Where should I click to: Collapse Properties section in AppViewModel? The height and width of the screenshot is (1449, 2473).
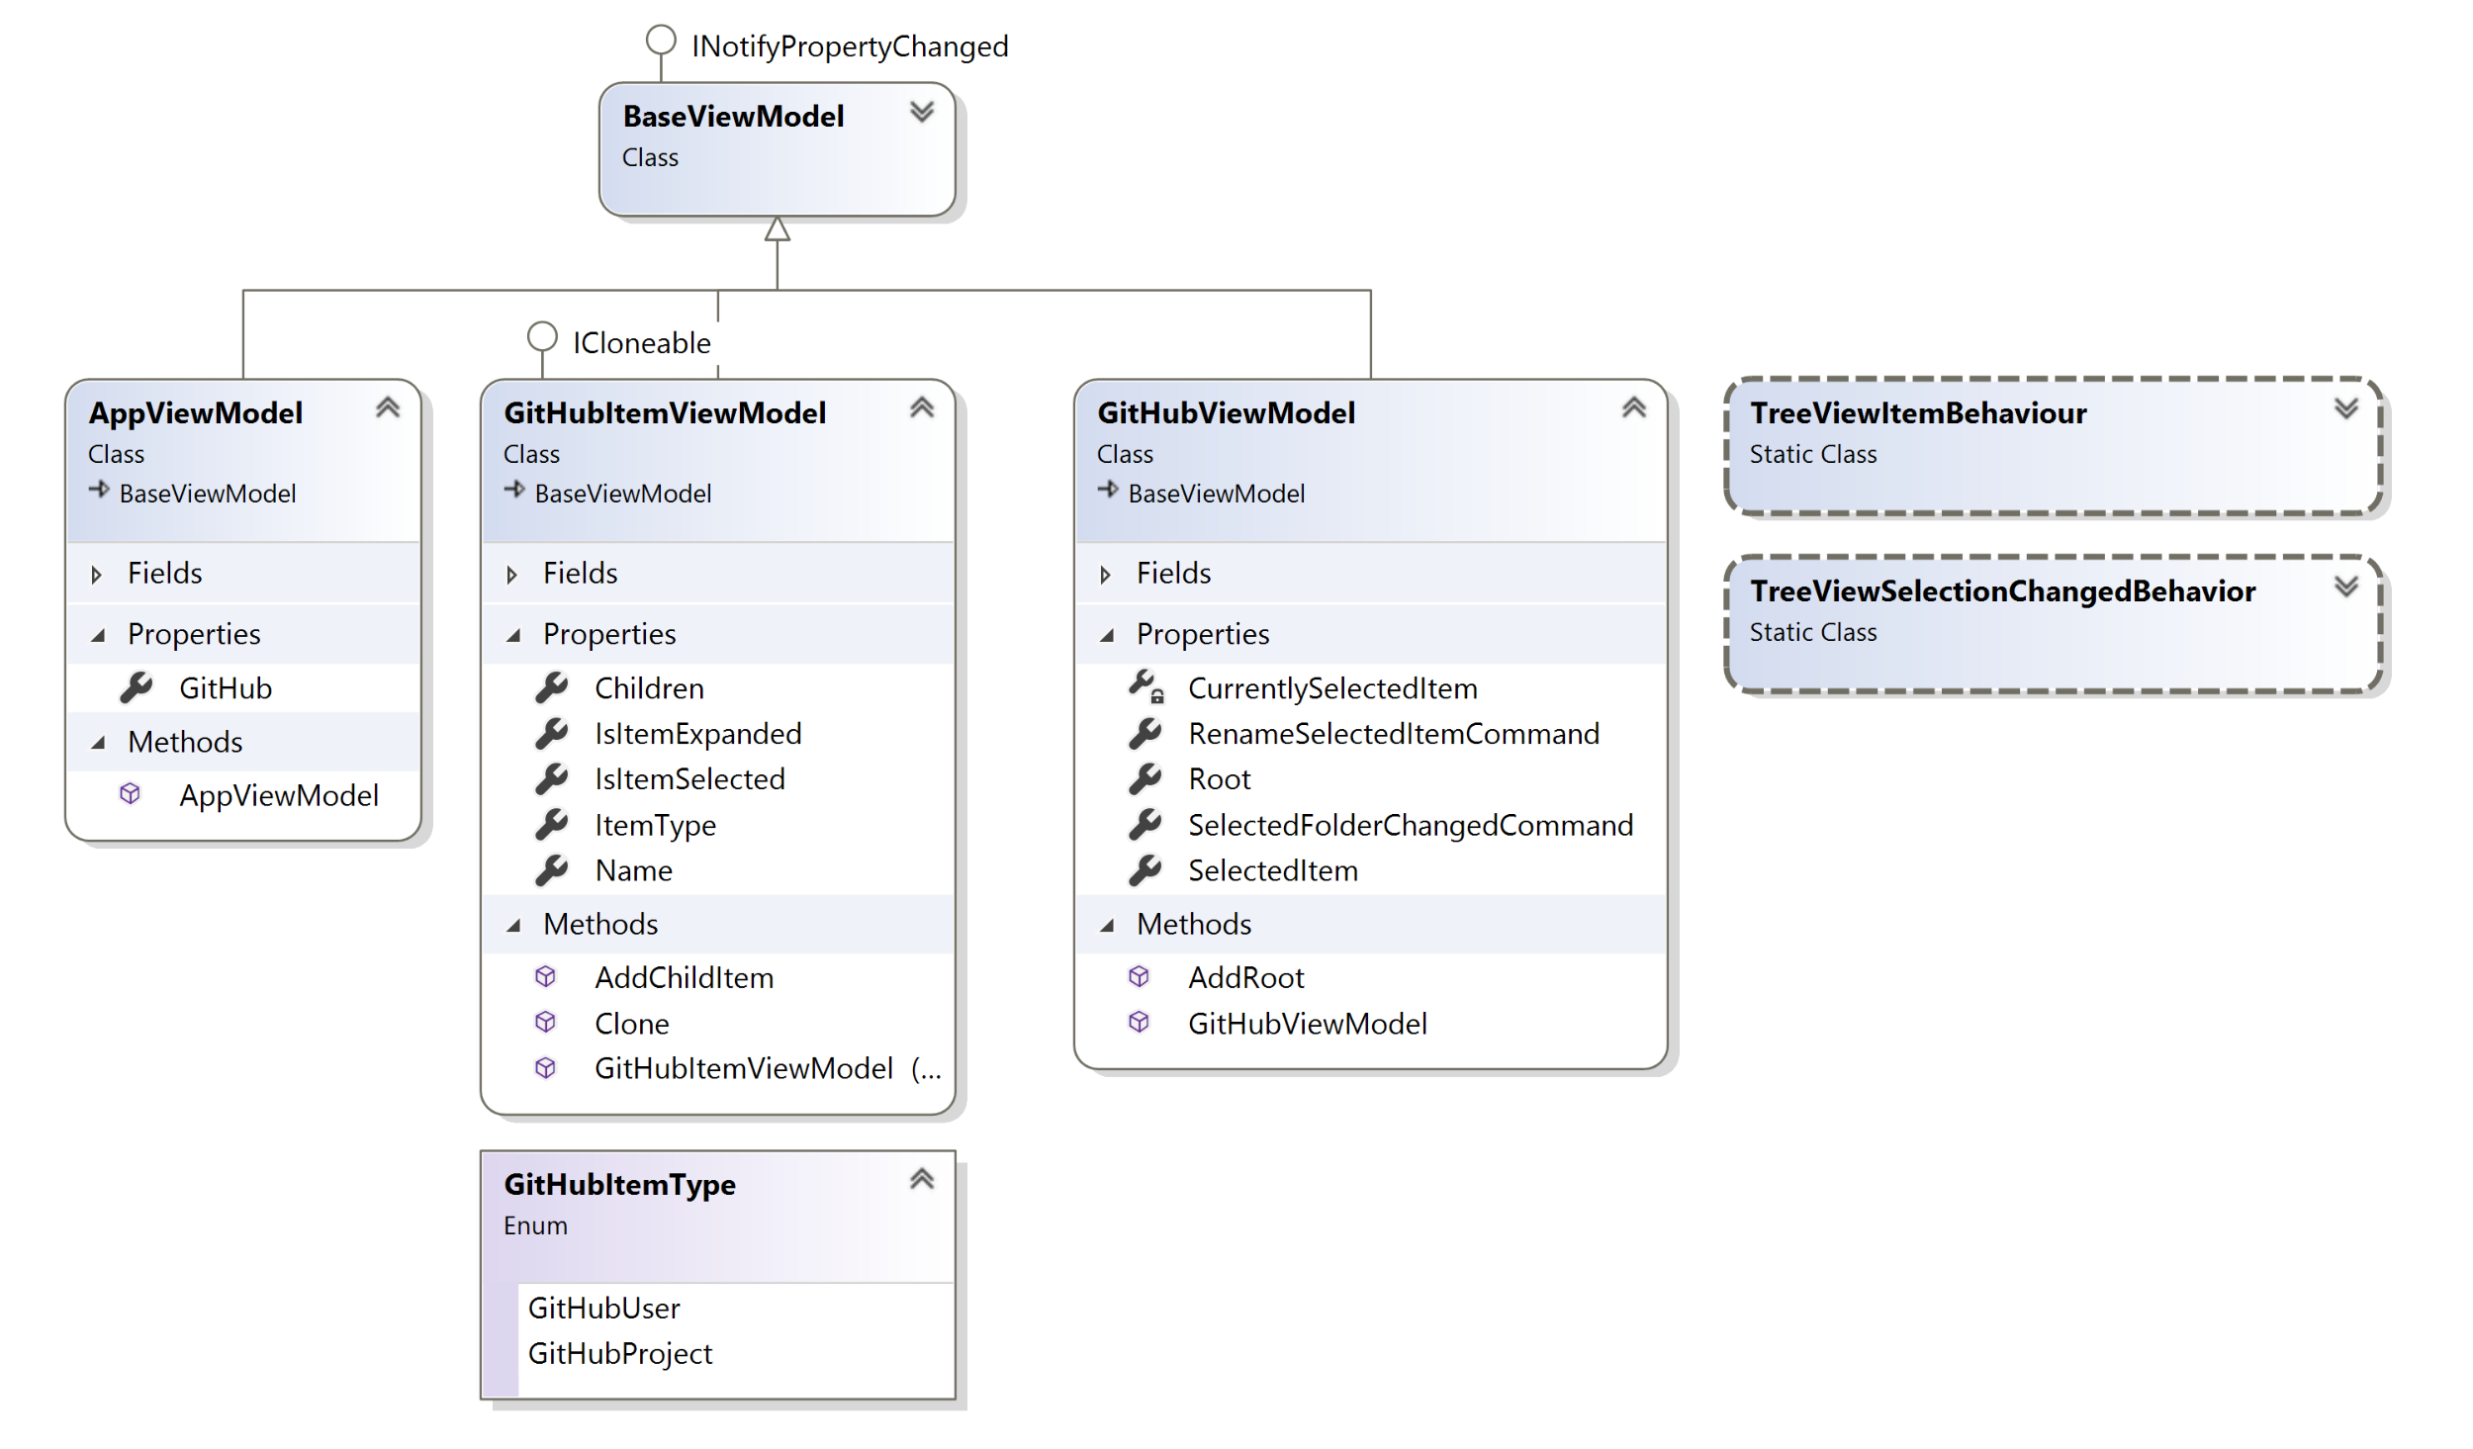click(97, 636)
